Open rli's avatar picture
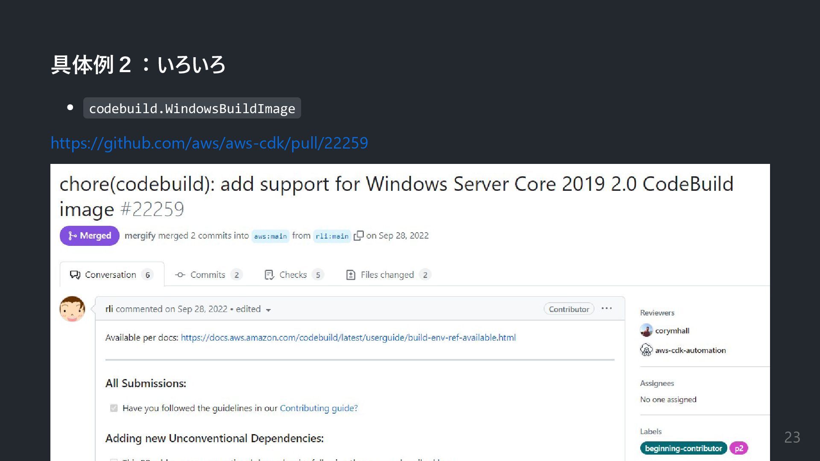820x461 pixels. tap(72, 309)
